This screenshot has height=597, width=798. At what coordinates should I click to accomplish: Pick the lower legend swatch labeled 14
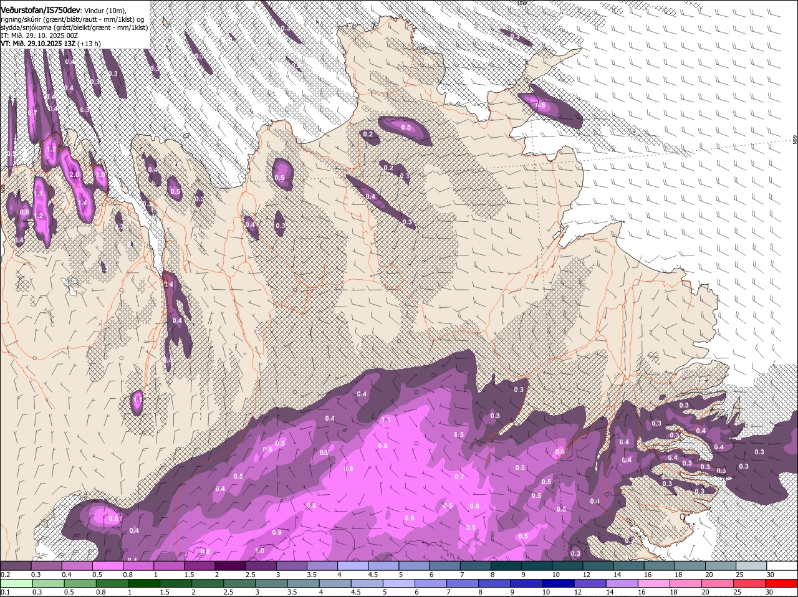coord(622,583)
